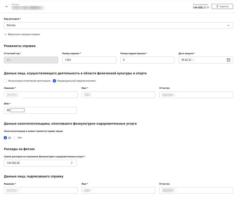Select Индивидуальный предприниматель radio option

(x=54, y=81)
